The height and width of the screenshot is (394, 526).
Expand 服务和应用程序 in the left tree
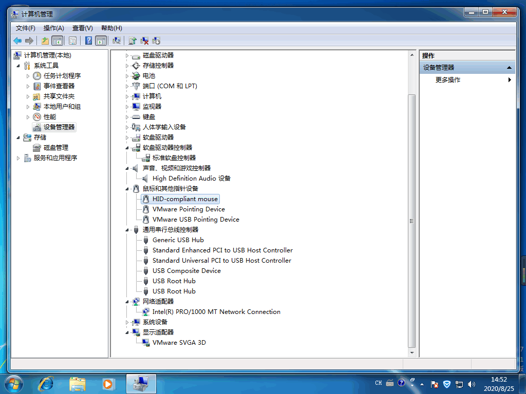point(19,158)
